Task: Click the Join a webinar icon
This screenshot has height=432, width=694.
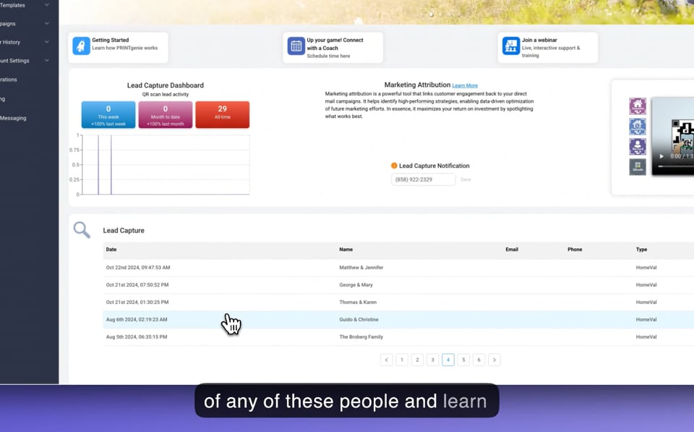Action: 511,46
